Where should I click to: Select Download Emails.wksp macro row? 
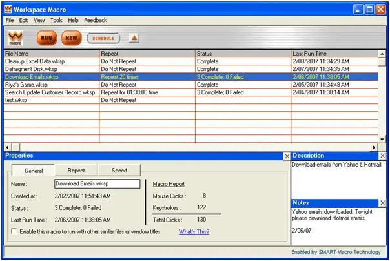191,77
